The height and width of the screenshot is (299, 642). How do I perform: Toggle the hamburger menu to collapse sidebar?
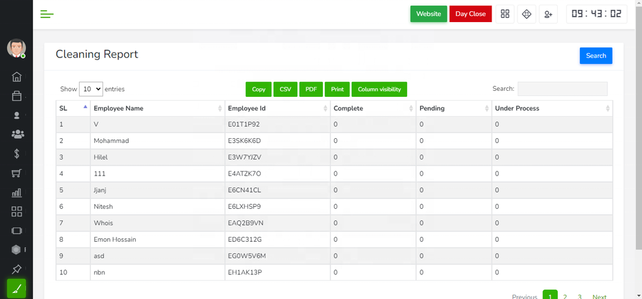click(47, 14)
